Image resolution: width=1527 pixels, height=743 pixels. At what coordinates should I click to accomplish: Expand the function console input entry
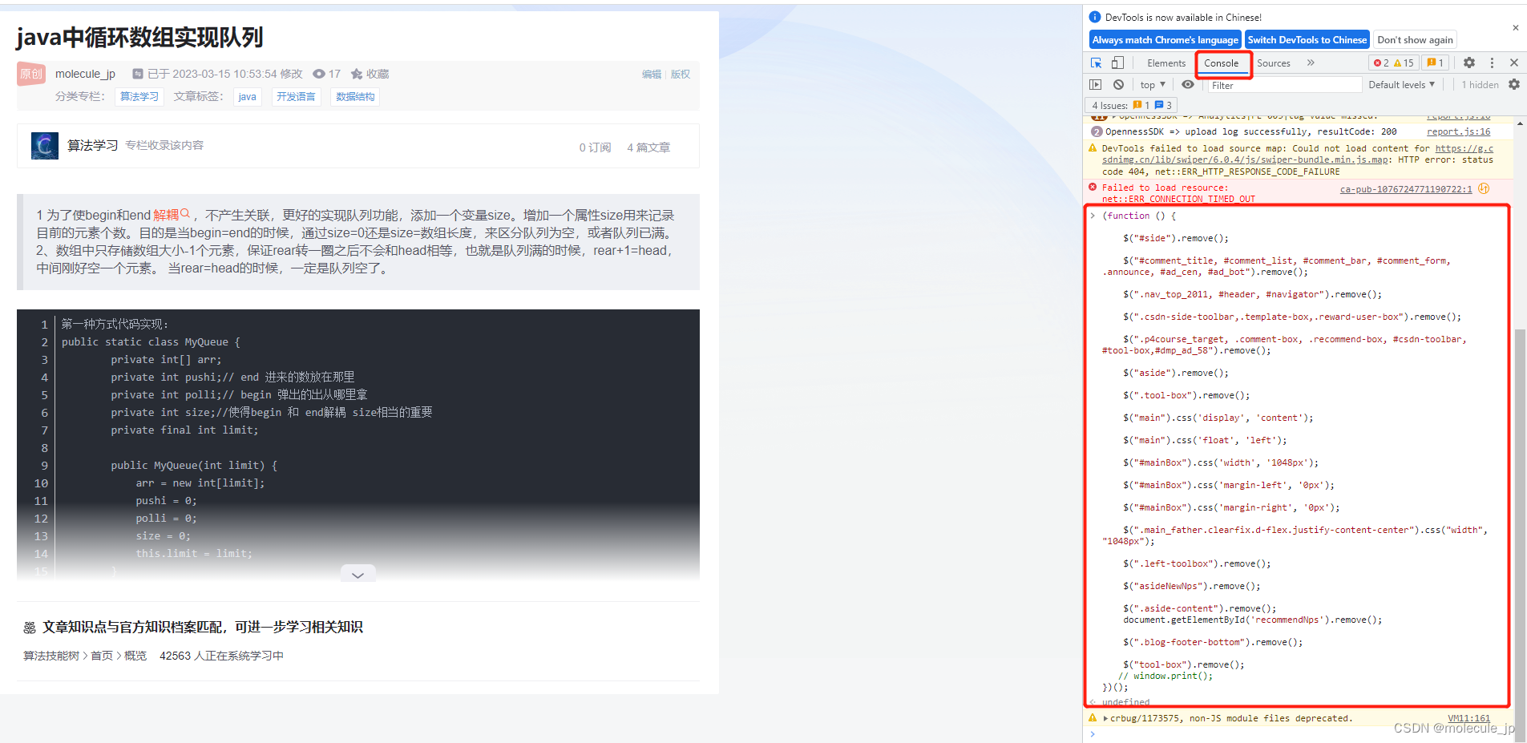[x=1093, y=216]
